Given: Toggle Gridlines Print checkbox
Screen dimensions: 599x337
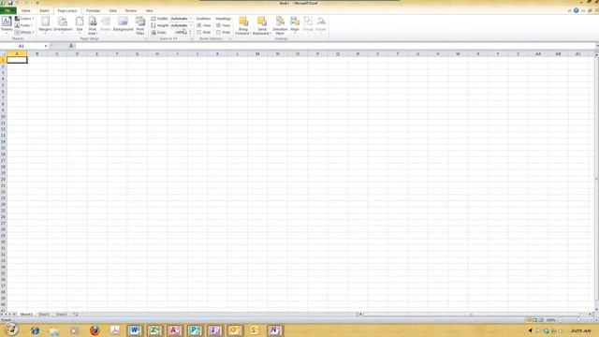Looking at the screenshot, I should click(199, 32).
